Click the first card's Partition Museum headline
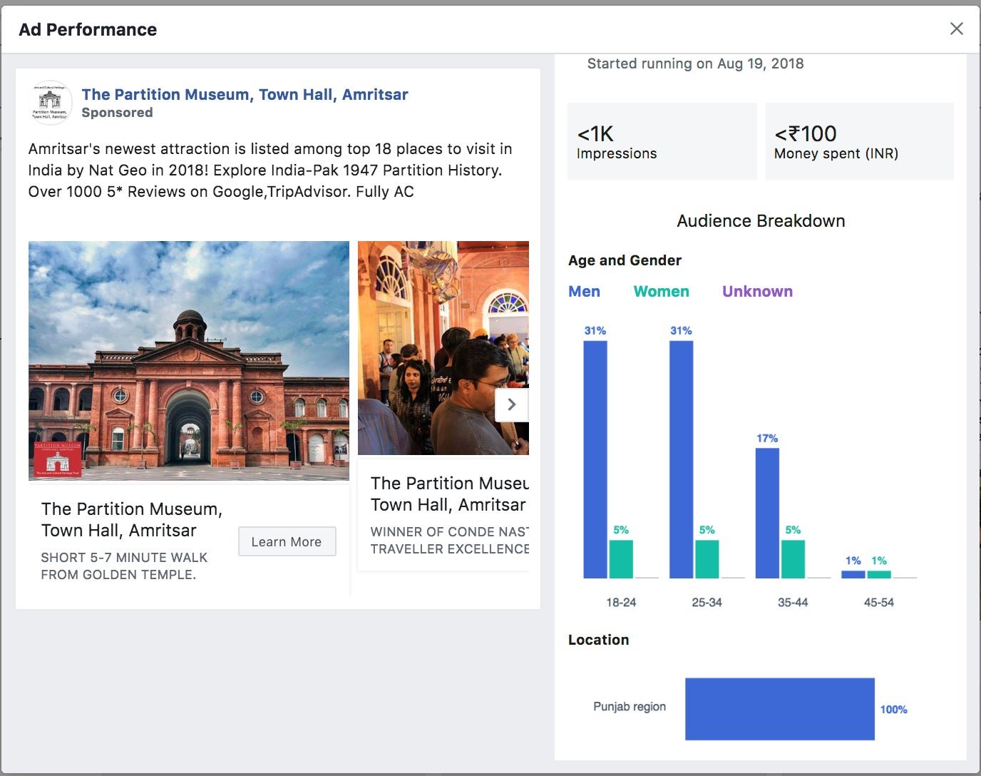Screen dimensions: 981x776 (132, 519)
